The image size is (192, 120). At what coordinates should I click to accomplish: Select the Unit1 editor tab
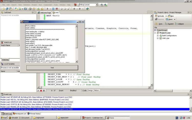pyautogui.click(x=56, y=13)
